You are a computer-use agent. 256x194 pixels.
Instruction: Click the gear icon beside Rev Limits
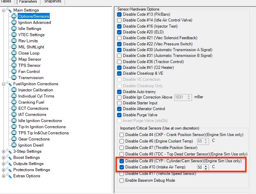(14, 41)
